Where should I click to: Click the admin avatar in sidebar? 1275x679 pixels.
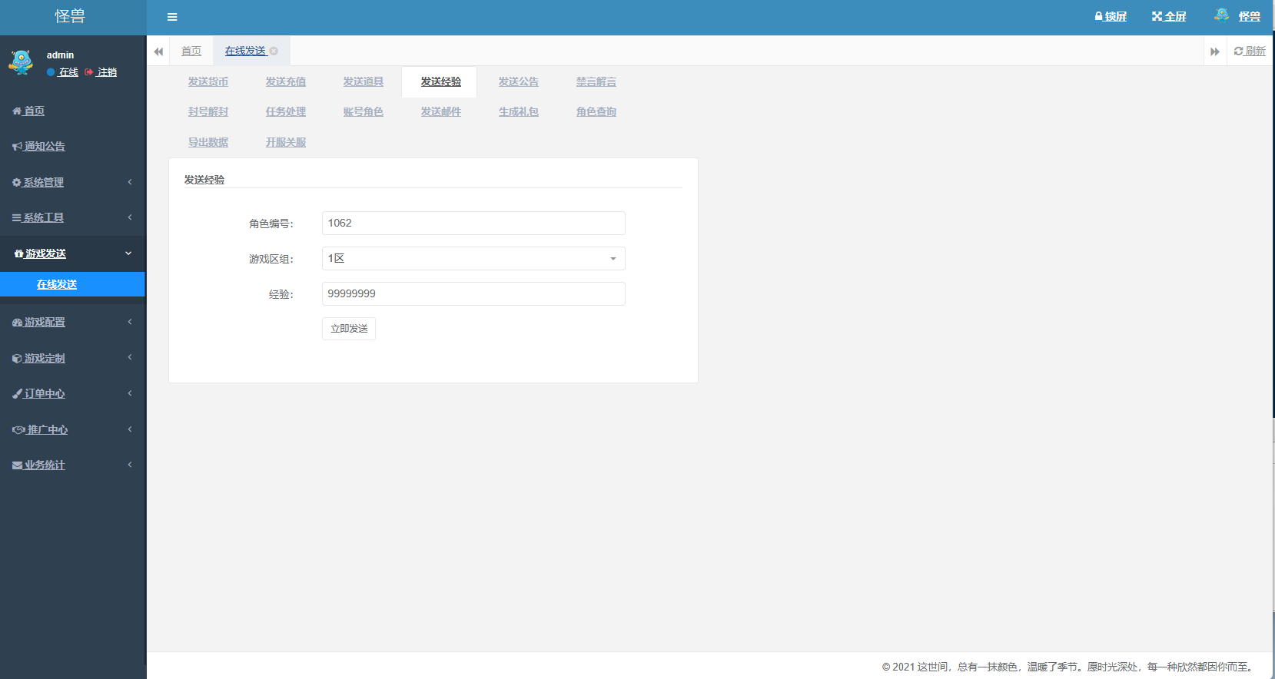[21, 62]
